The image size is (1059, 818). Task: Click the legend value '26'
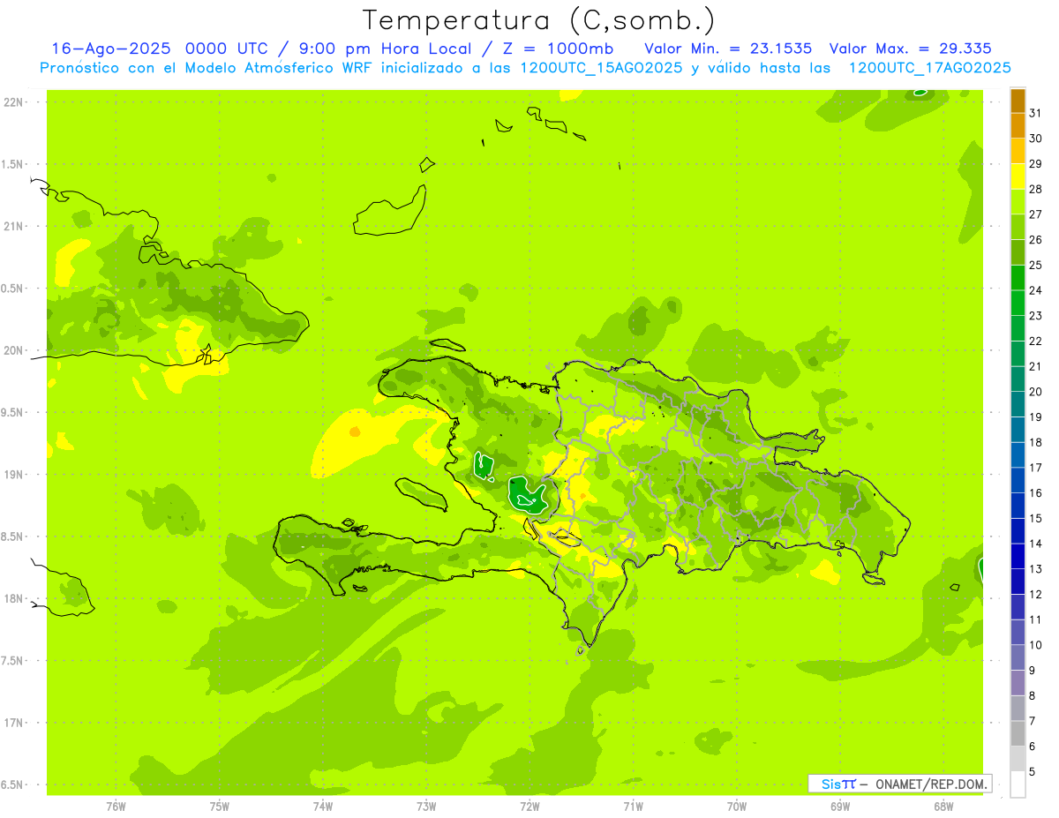1036,239
